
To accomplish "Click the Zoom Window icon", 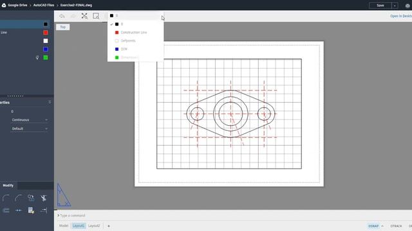I will (x=96, y=16).
